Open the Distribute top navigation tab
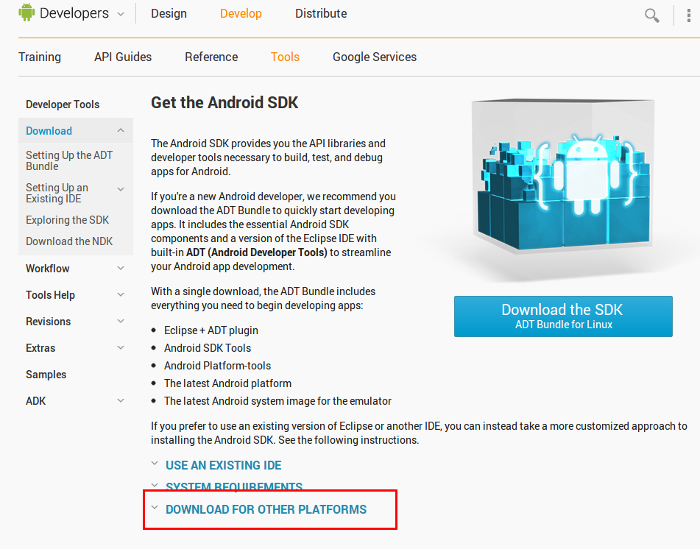 coord(321,13)
